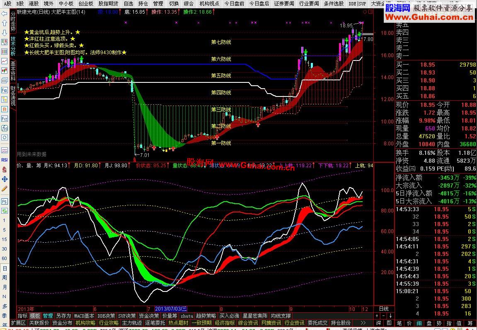This screenshot has width=477, height=330.
Task: Click the down arrow button next to minus
Action: 390,316
